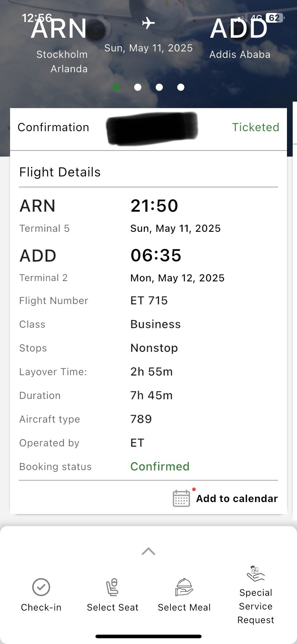Viewport: 297px width, 644px height.
Task: Tap the Check-in checkmark icon
Action: [x=41, y=587]
